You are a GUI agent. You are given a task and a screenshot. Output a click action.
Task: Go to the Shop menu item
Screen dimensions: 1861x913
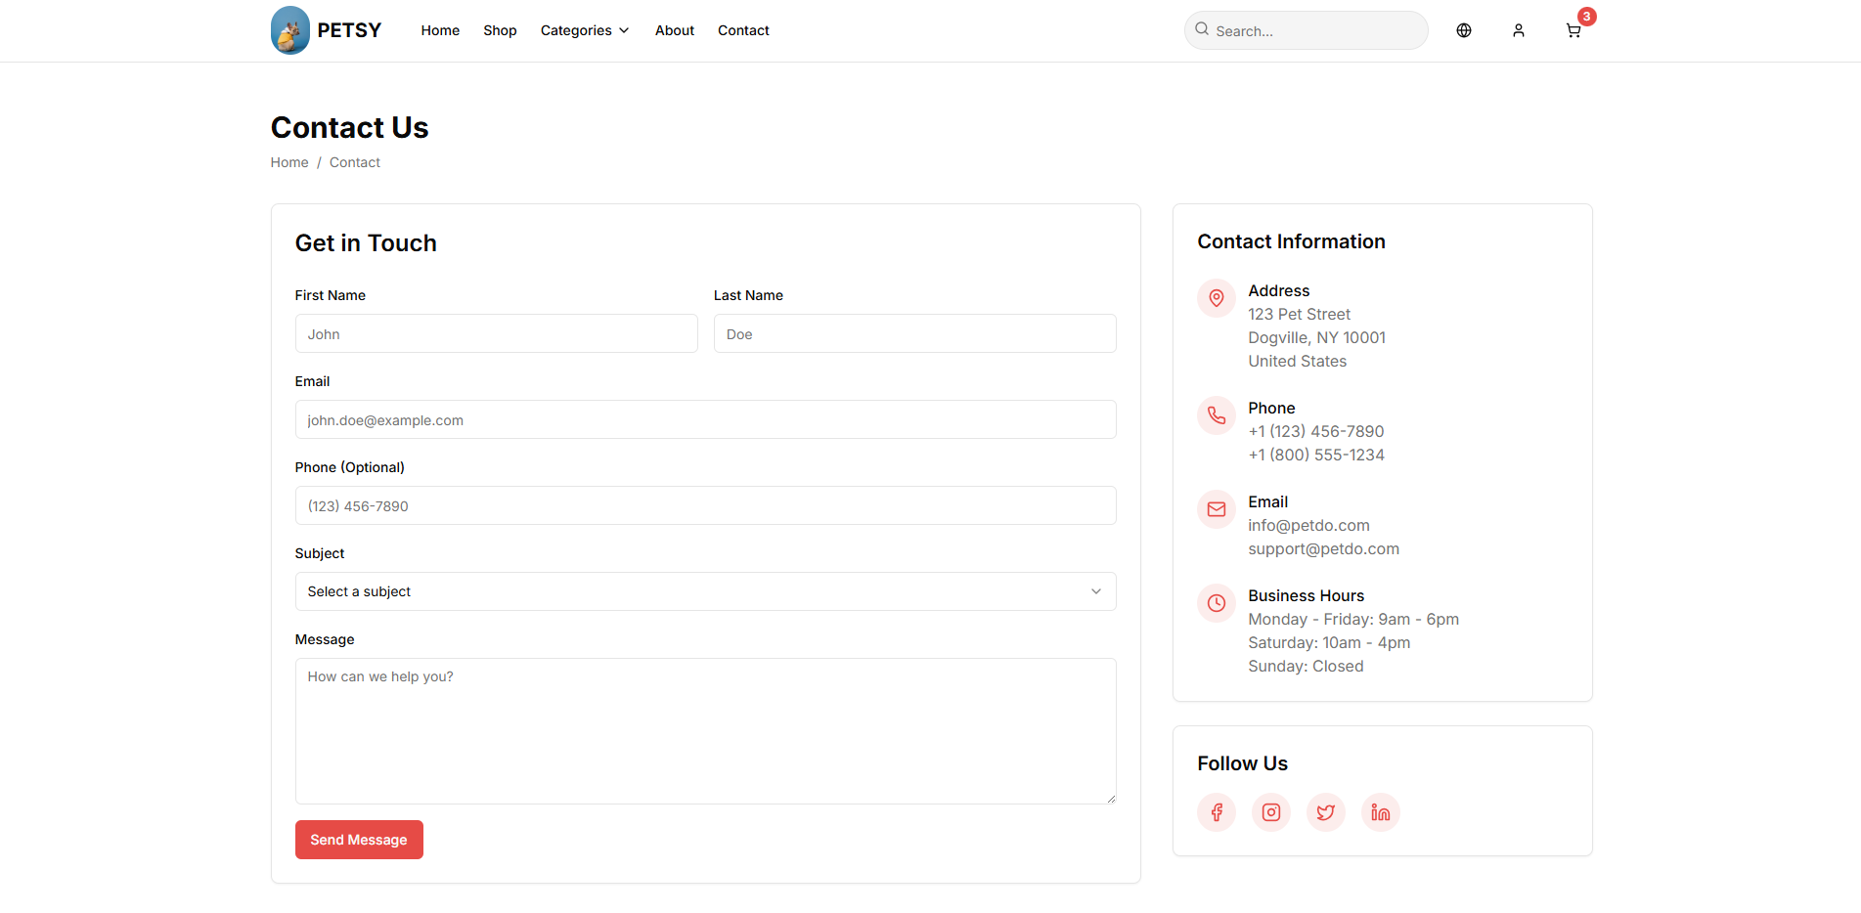point(499,30)
